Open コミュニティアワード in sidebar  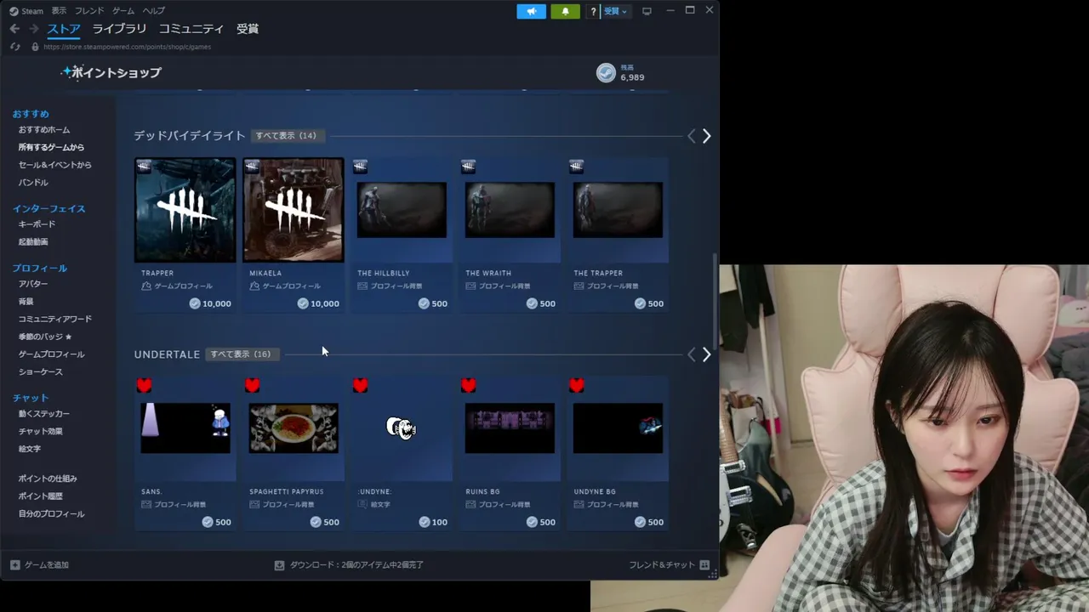[55, 320]
